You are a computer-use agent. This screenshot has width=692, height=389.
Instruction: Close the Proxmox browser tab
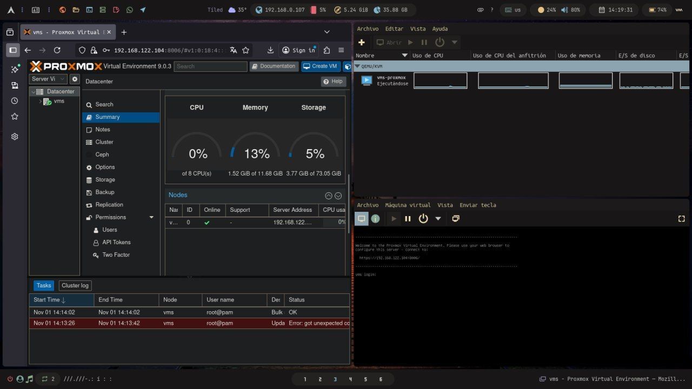click(x=109, y=32)
